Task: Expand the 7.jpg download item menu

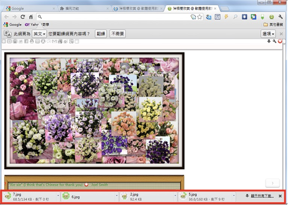Action: (58, 196)
